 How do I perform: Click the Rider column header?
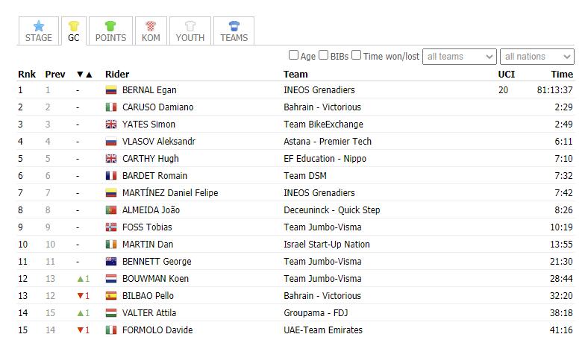point(117,75)
